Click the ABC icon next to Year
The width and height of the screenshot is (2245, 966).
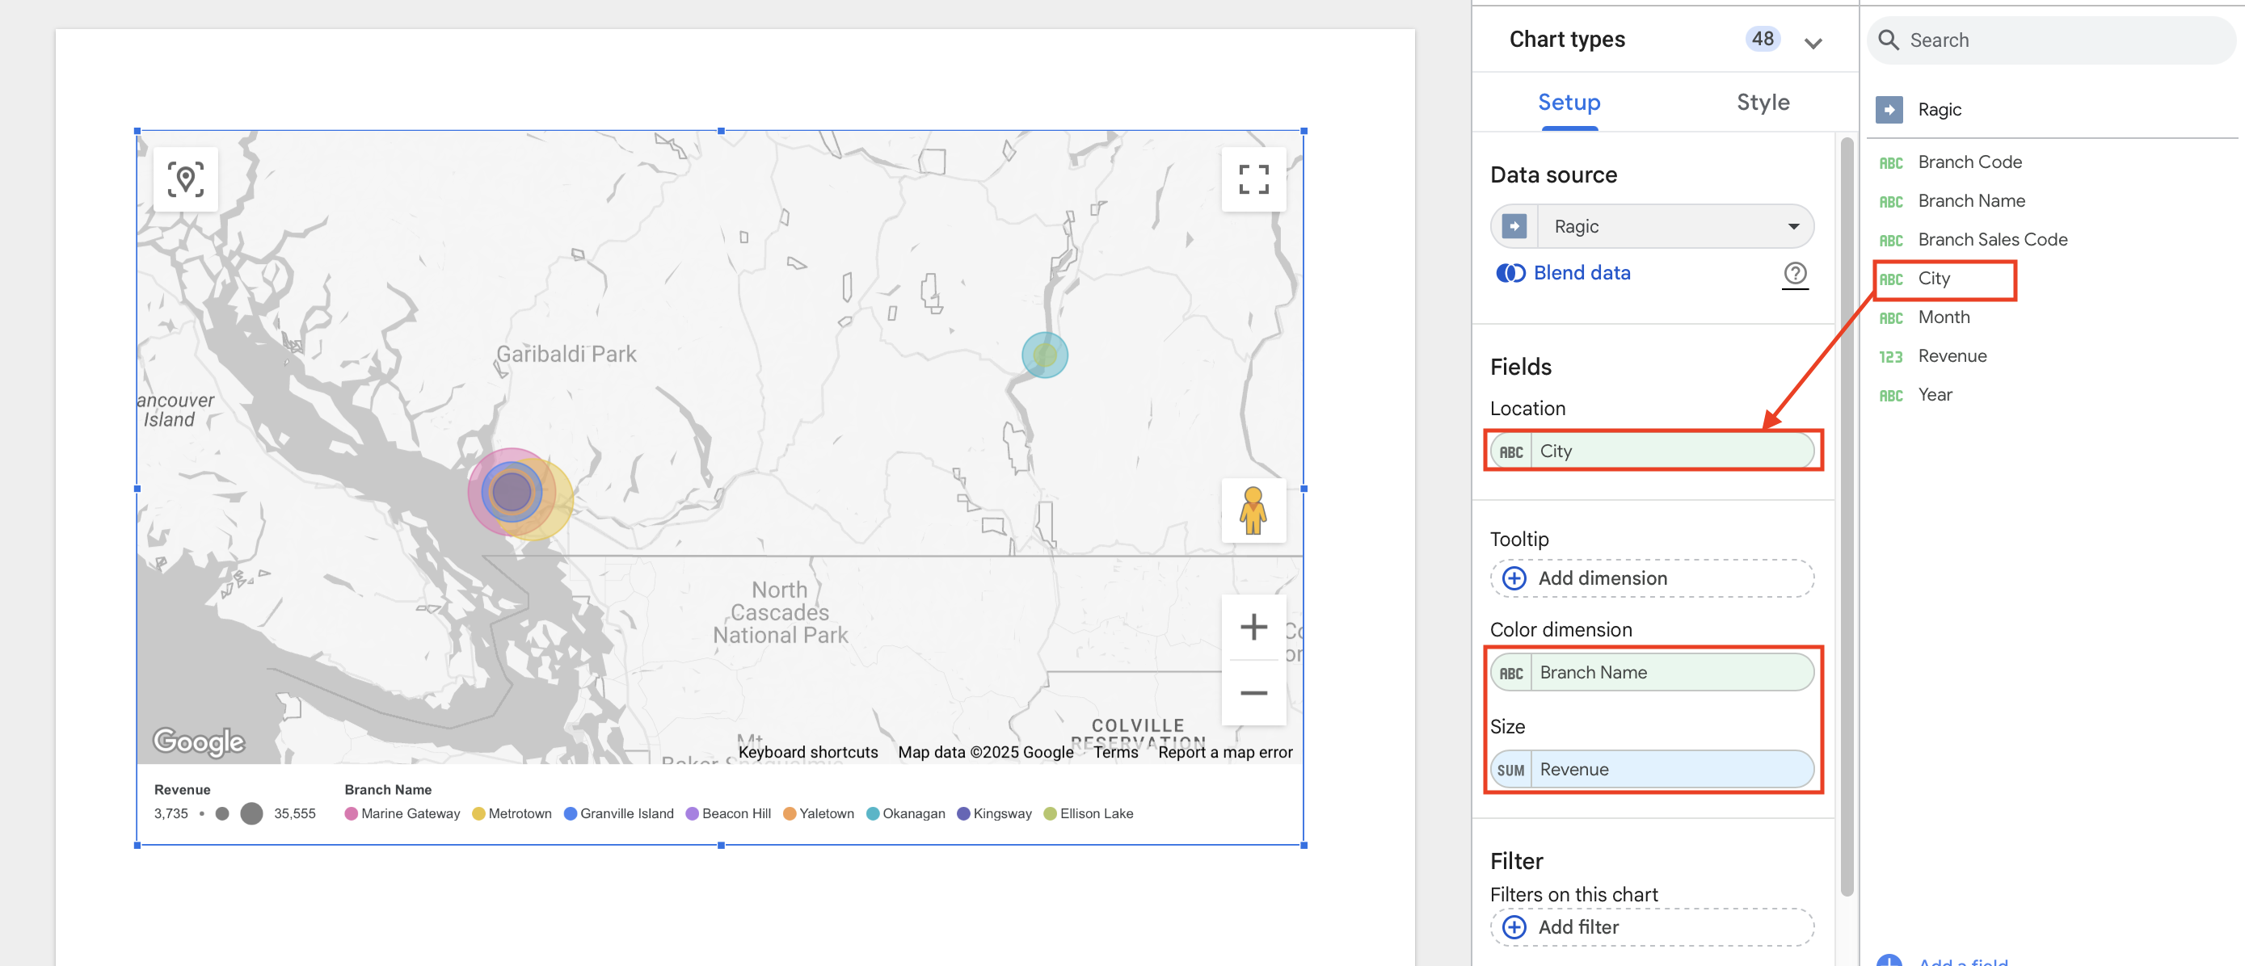point(1890,396)
